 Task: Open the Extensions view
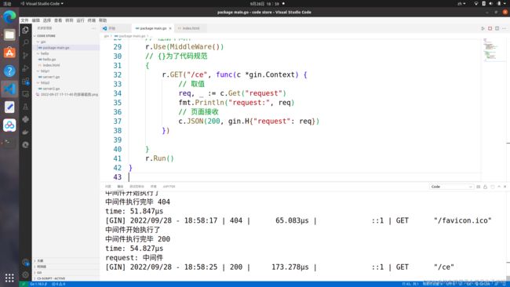click(x=25, y=82)
